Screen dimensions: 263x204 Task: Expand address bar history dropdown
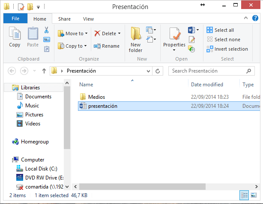pyautogui.click(x=148, y=71)
